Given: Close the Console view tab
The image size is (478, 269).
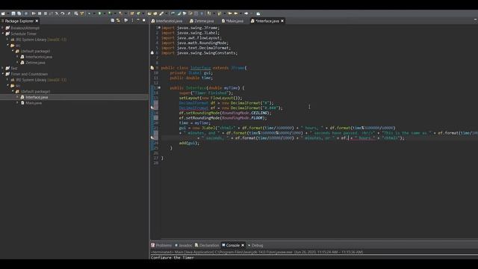Looking at the screenshot, I should pyautogui.click(x=243, y=245).
